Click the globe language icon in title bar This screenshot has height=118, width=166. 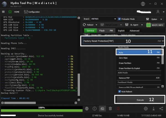click(143, 4)
